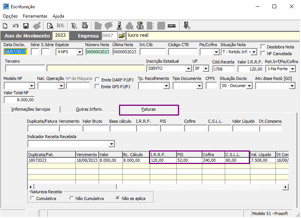This screenshot has height=218, width=301.
Task: Choose the Não Cumulativa radio option
Action: coord(71,198)
